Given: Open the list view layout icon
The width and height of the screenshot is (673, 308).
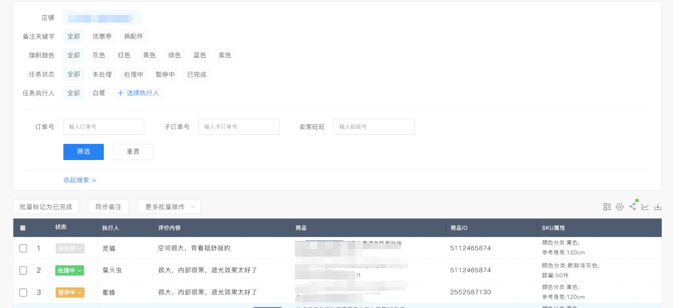Looking at the screenshot, I should (607, 207).
